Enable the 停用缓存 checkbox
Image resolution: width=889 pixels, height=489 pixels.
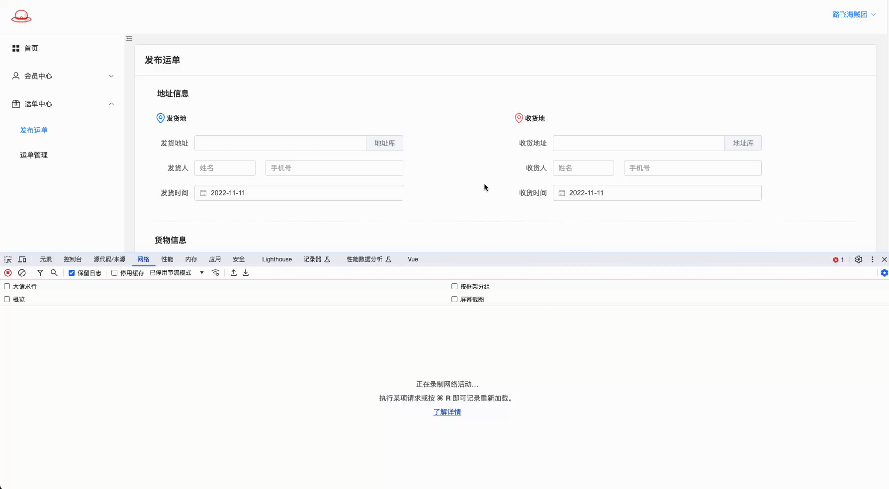pos(114,273)
